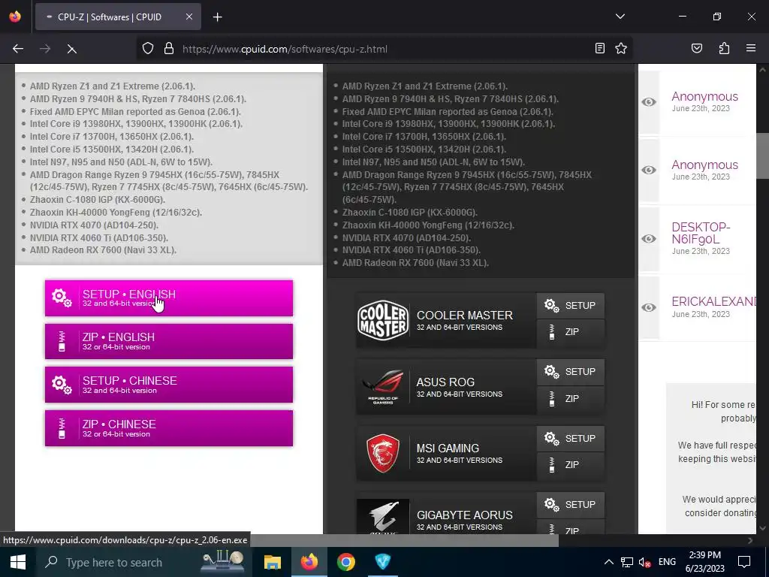Screen dimensions: 769x577
Task: Download Gigabyte Aorus SETUP version
Action: coord(571,505)
